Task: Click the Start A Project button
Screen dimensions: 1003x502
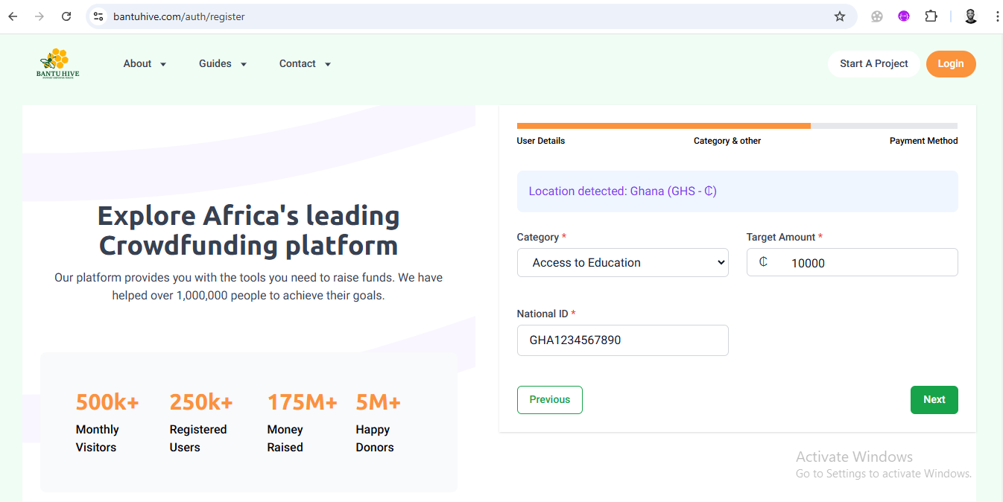Action: tap(873, 64)
